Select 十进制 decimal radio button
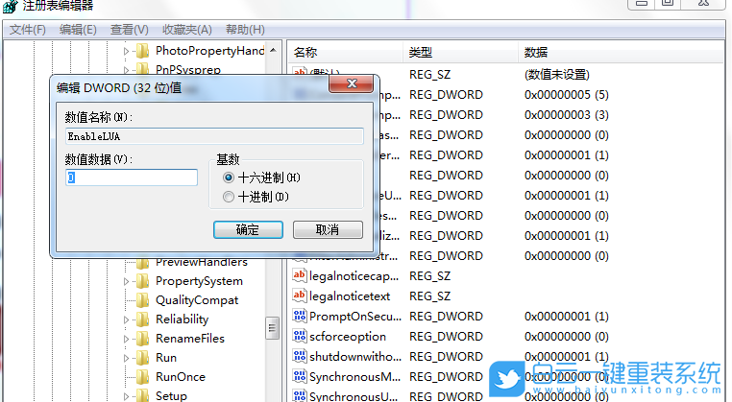The height and width of the screenshot is (402, 732). [229, 197]
